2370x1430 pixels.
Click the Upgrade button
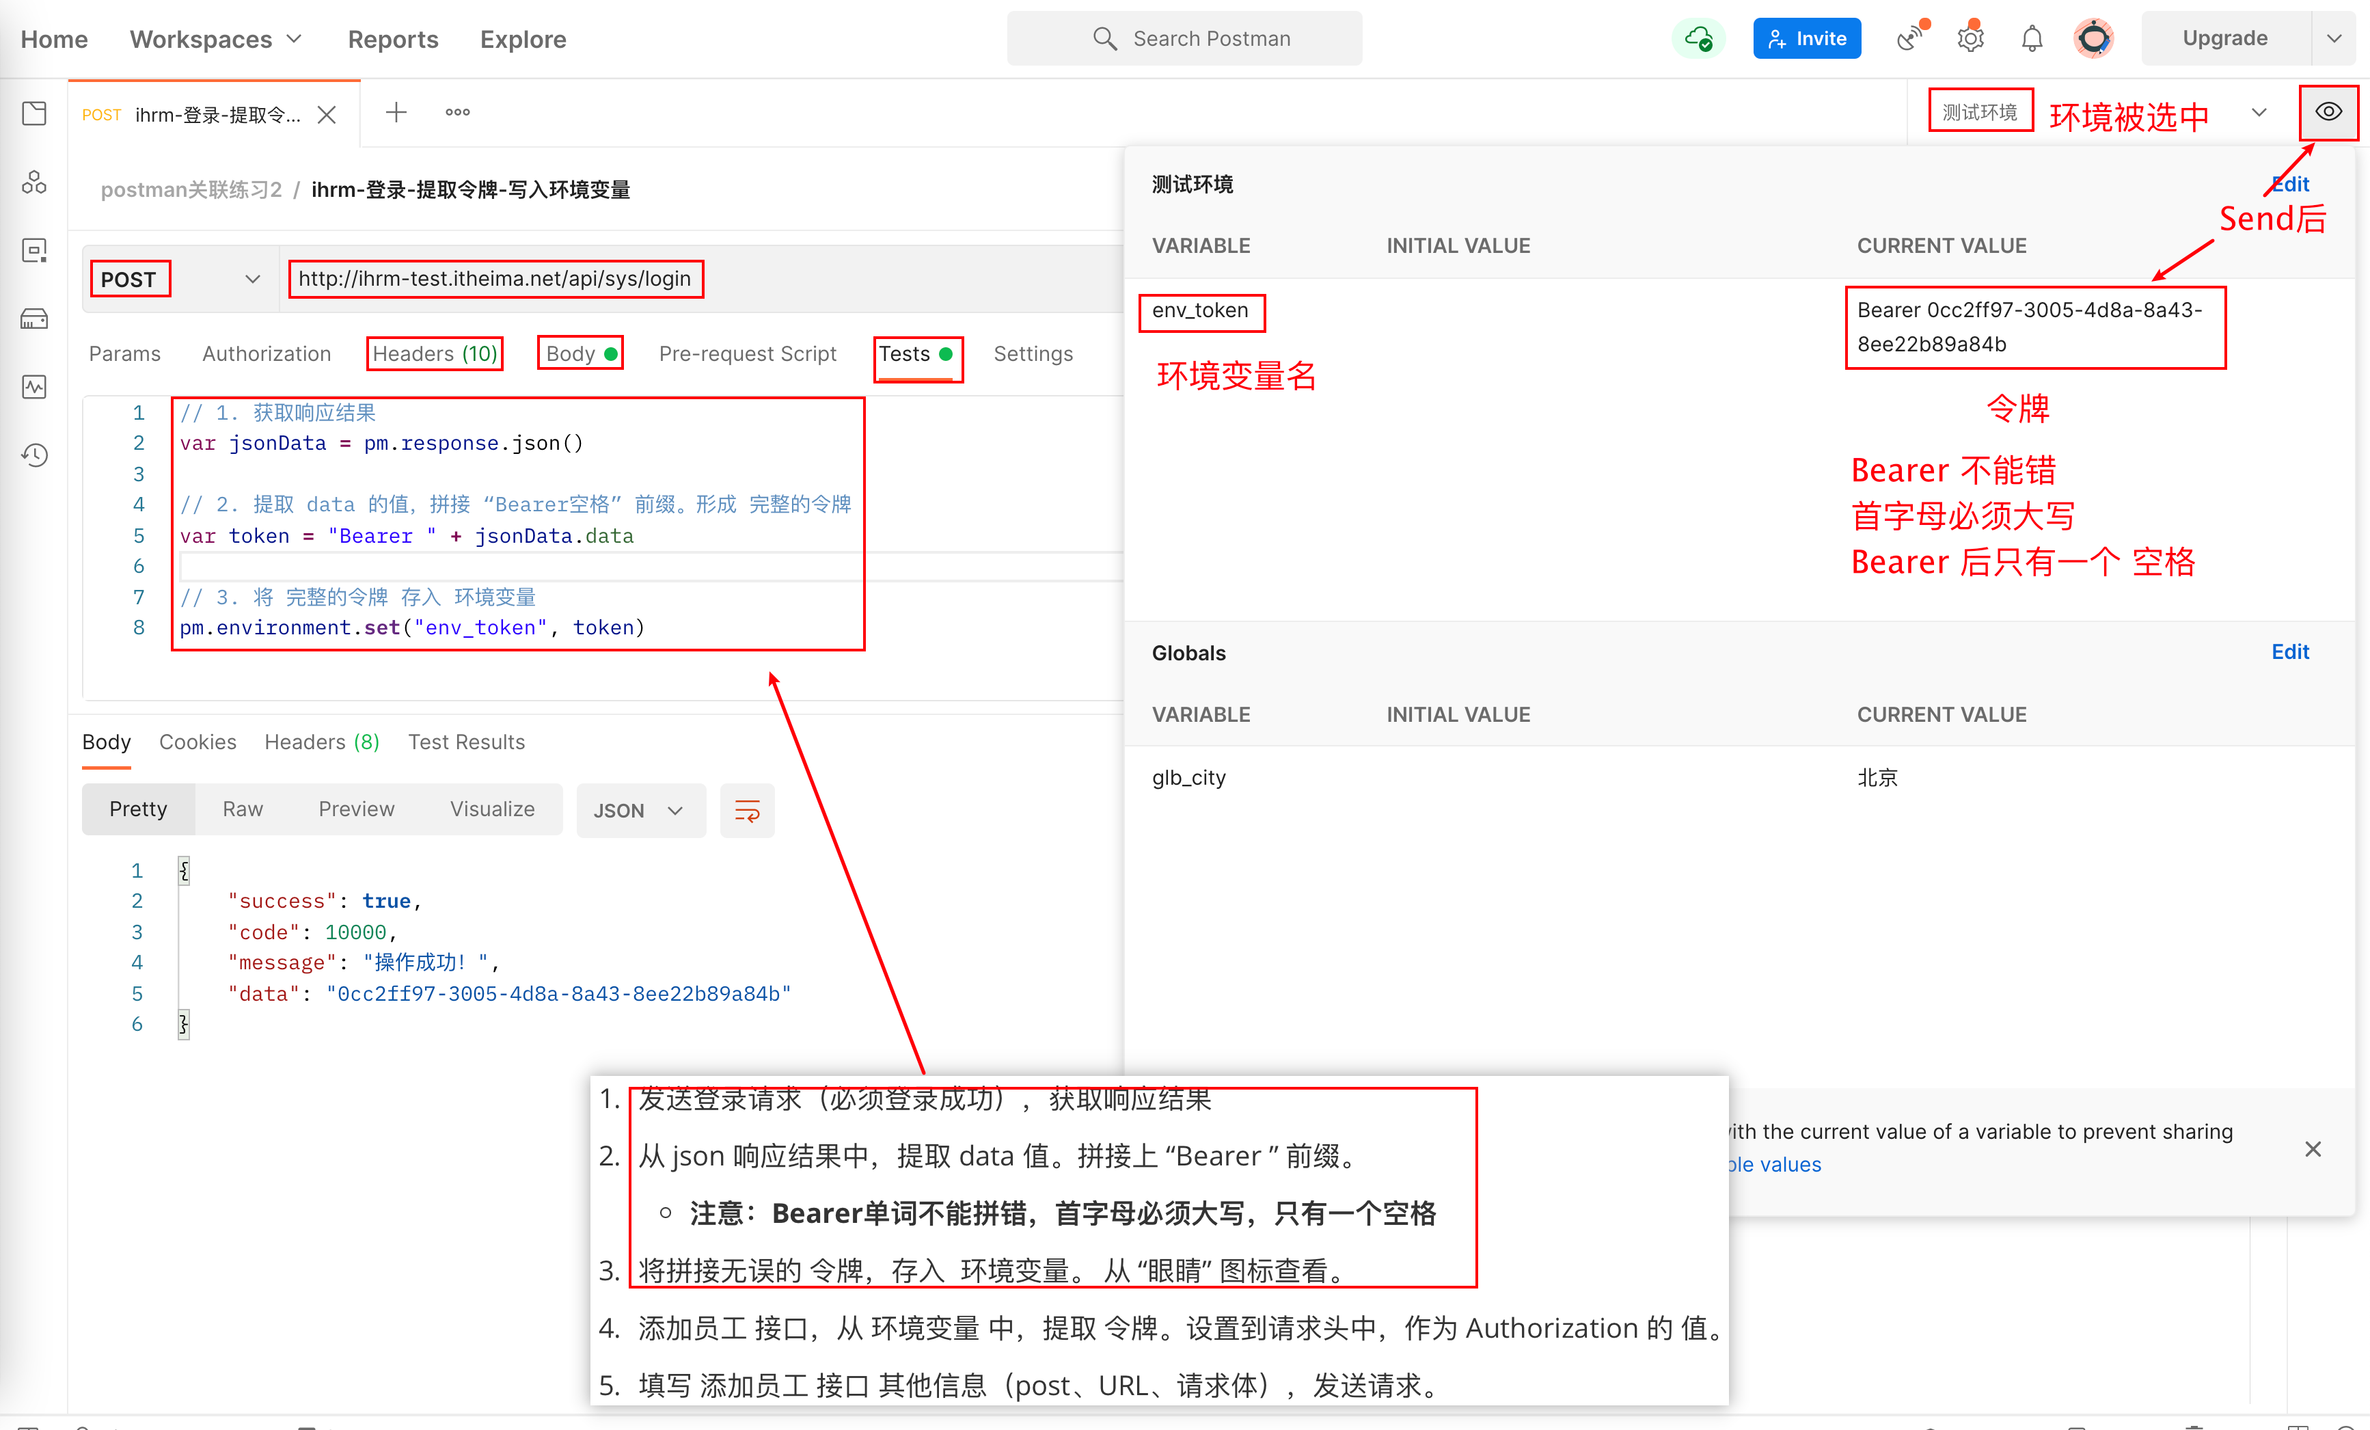coord(2224,38)
